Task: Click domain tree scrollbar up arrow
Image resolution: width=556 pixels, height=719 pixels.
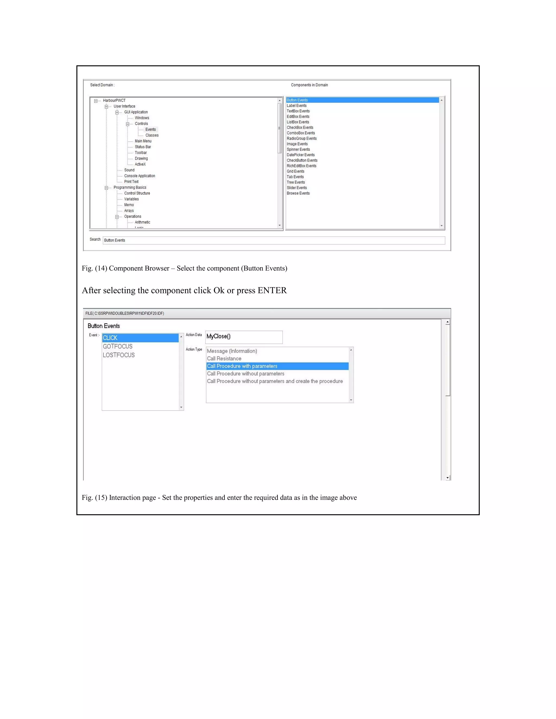Action: 280,100
